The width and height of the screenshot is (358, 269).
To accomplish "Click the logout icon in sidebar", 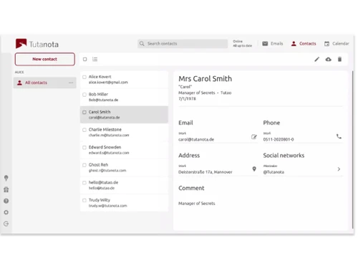I will (x=6, y=224).
